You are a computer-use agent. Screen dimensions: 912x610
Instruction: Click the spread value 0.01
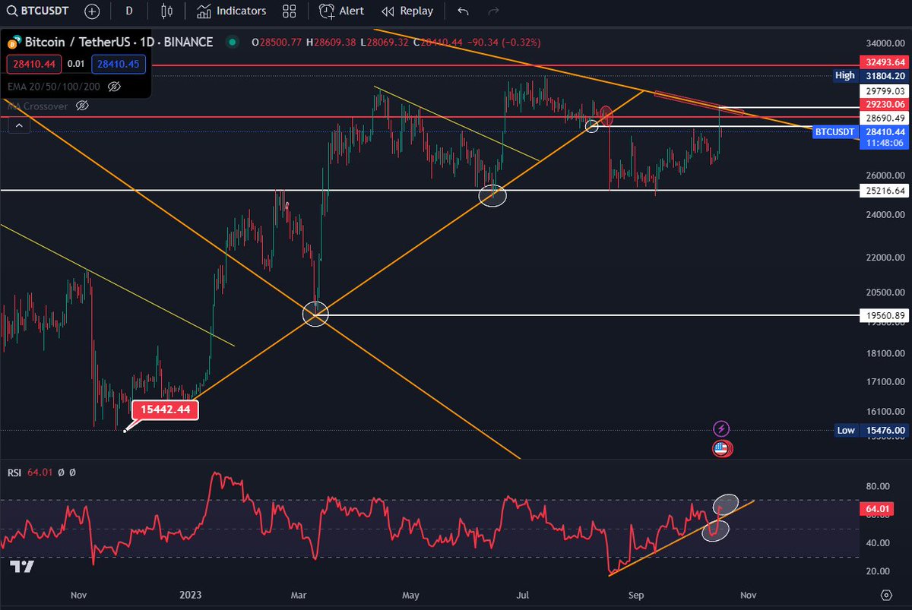[77, 65]
